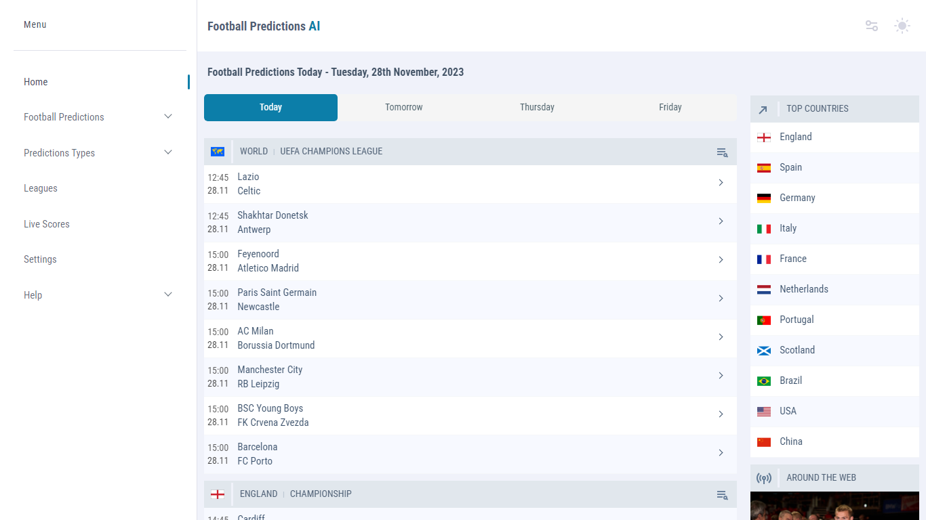Click the England flag in Championship header
This screenshot has width=926, height=520.
pyautogui.click(x=218, y=494)
